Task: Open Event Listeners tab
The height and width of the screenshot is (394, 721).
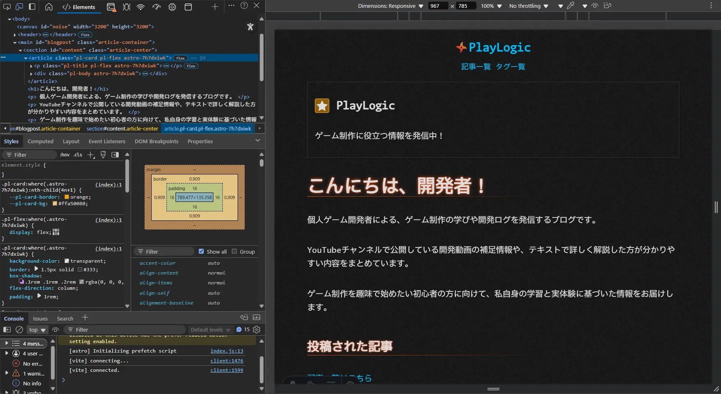Action: pos(107,141)
